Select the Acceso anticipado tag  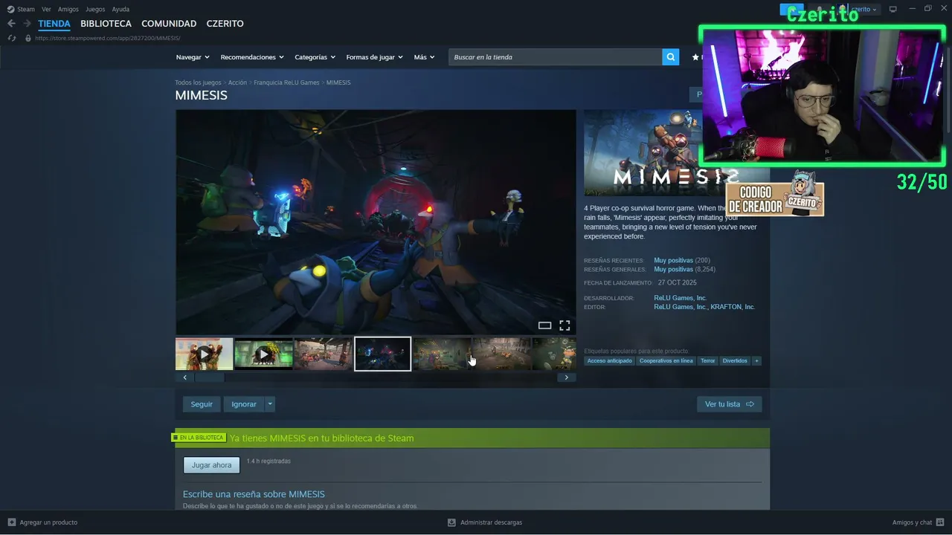point(609,361)
